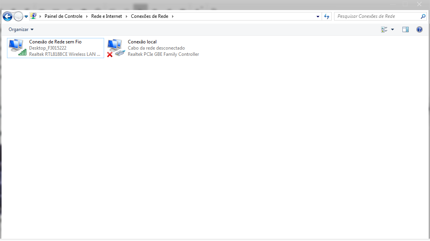Click Cabo da rede desconectado status

[x=156, y=48]
